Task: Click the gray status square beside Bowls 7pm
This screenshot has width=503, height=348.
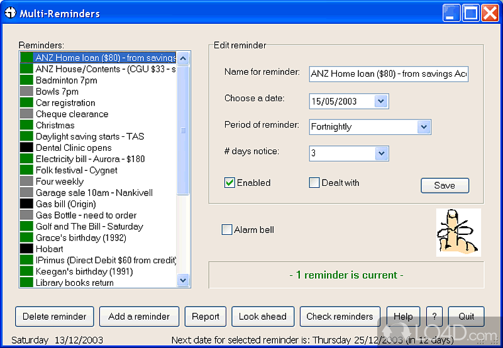Action: click(26, 91)
